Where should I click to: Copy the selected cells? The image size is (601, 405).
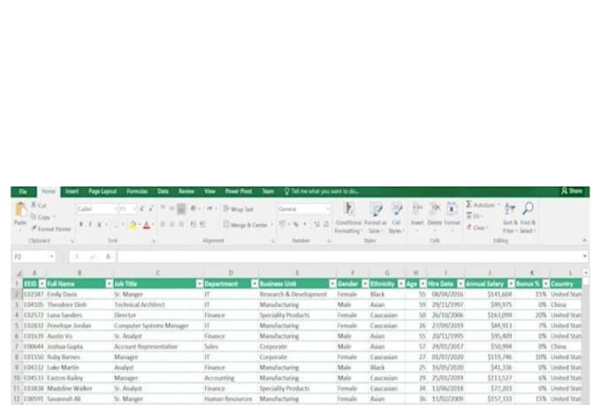coord(42,217)
